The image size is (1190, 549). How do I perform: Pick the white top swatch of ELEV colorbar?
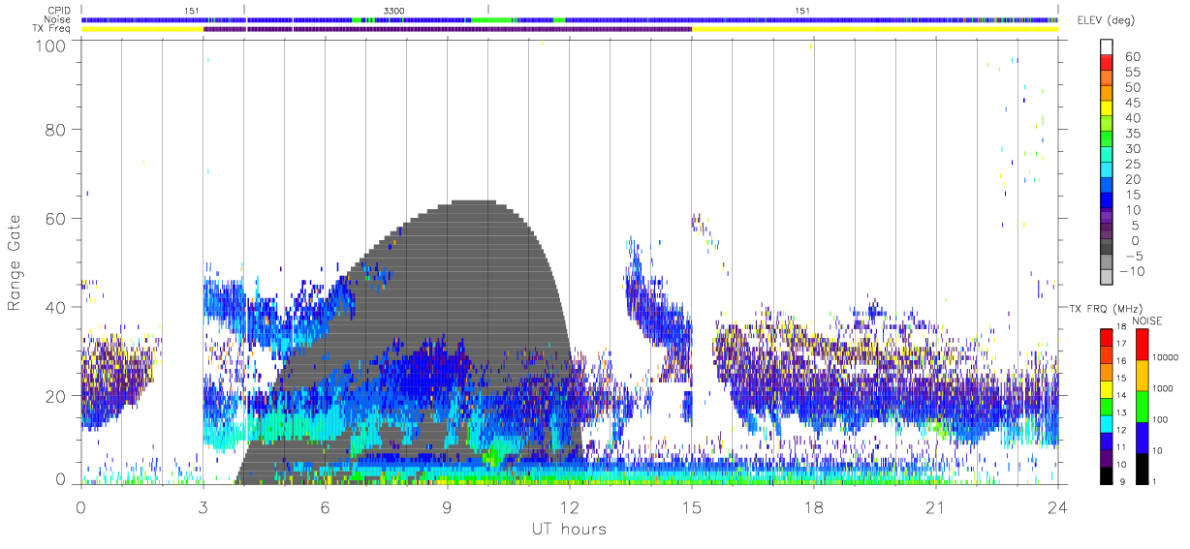tap(1108, 48)
